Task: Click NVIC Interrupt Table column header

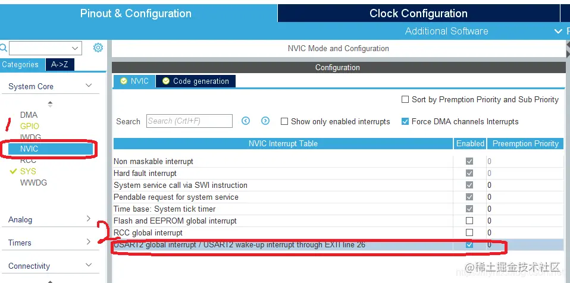Action: tap(283, 143)
